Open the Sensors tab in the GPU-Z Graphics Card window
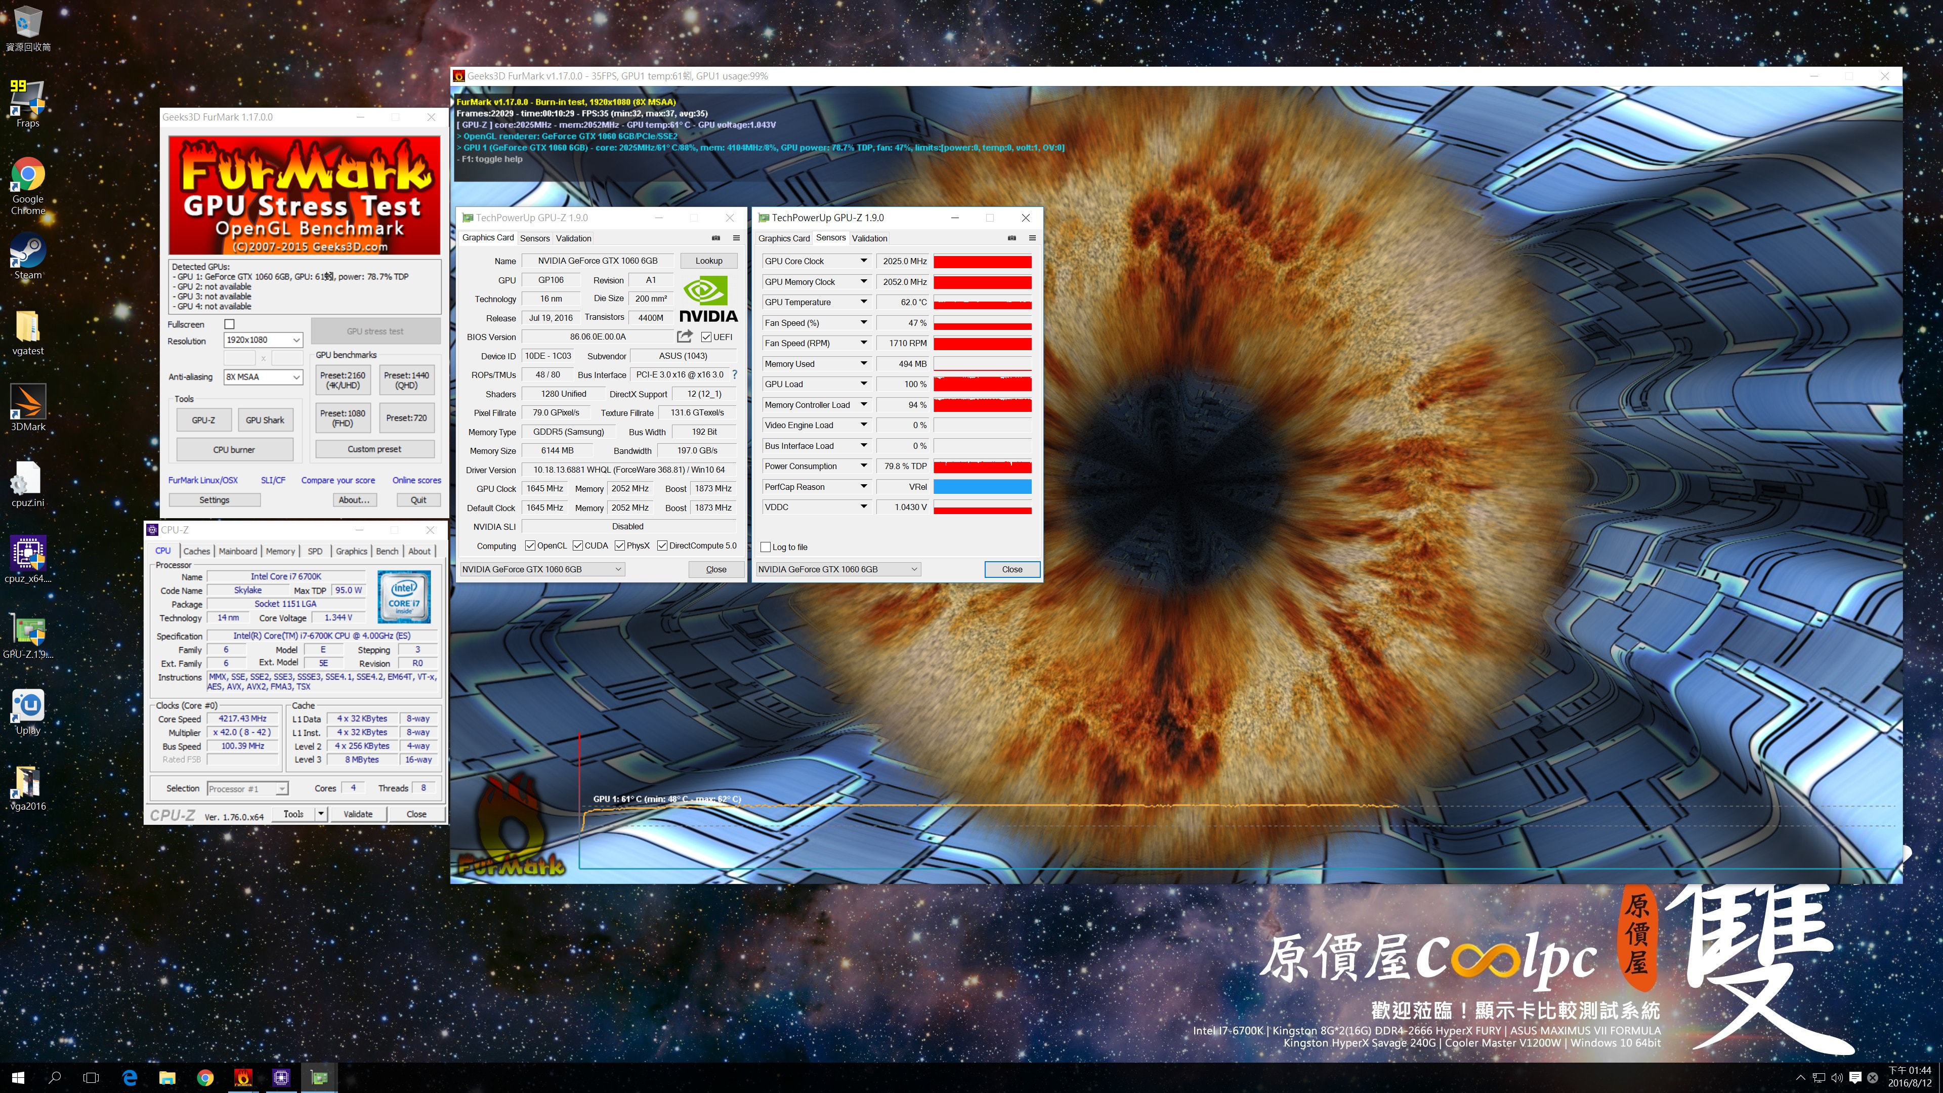The width and height of the screenshot is (1943, 1093). [x=535, y=238]
